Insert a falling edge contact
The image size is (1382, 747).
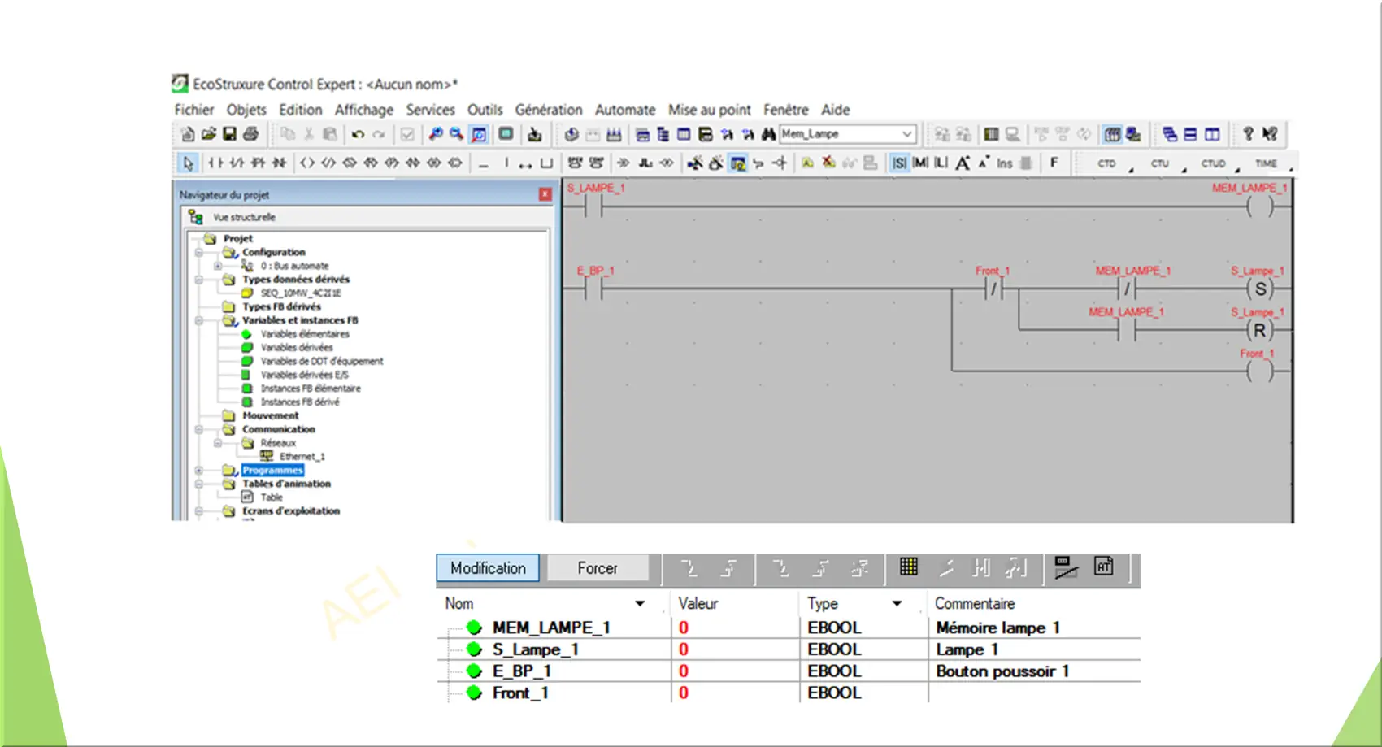[279, 163]
